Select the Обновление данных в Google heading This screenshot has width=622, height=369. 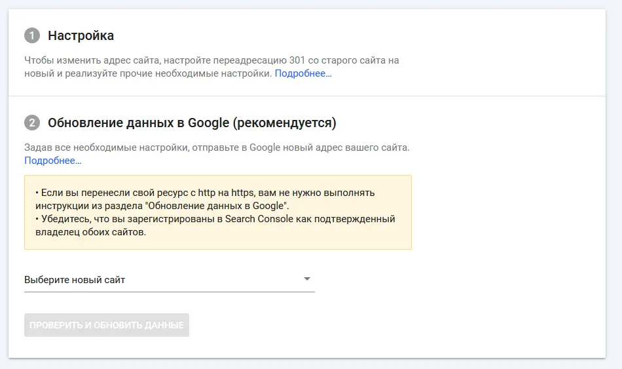(x=192, y=123)
